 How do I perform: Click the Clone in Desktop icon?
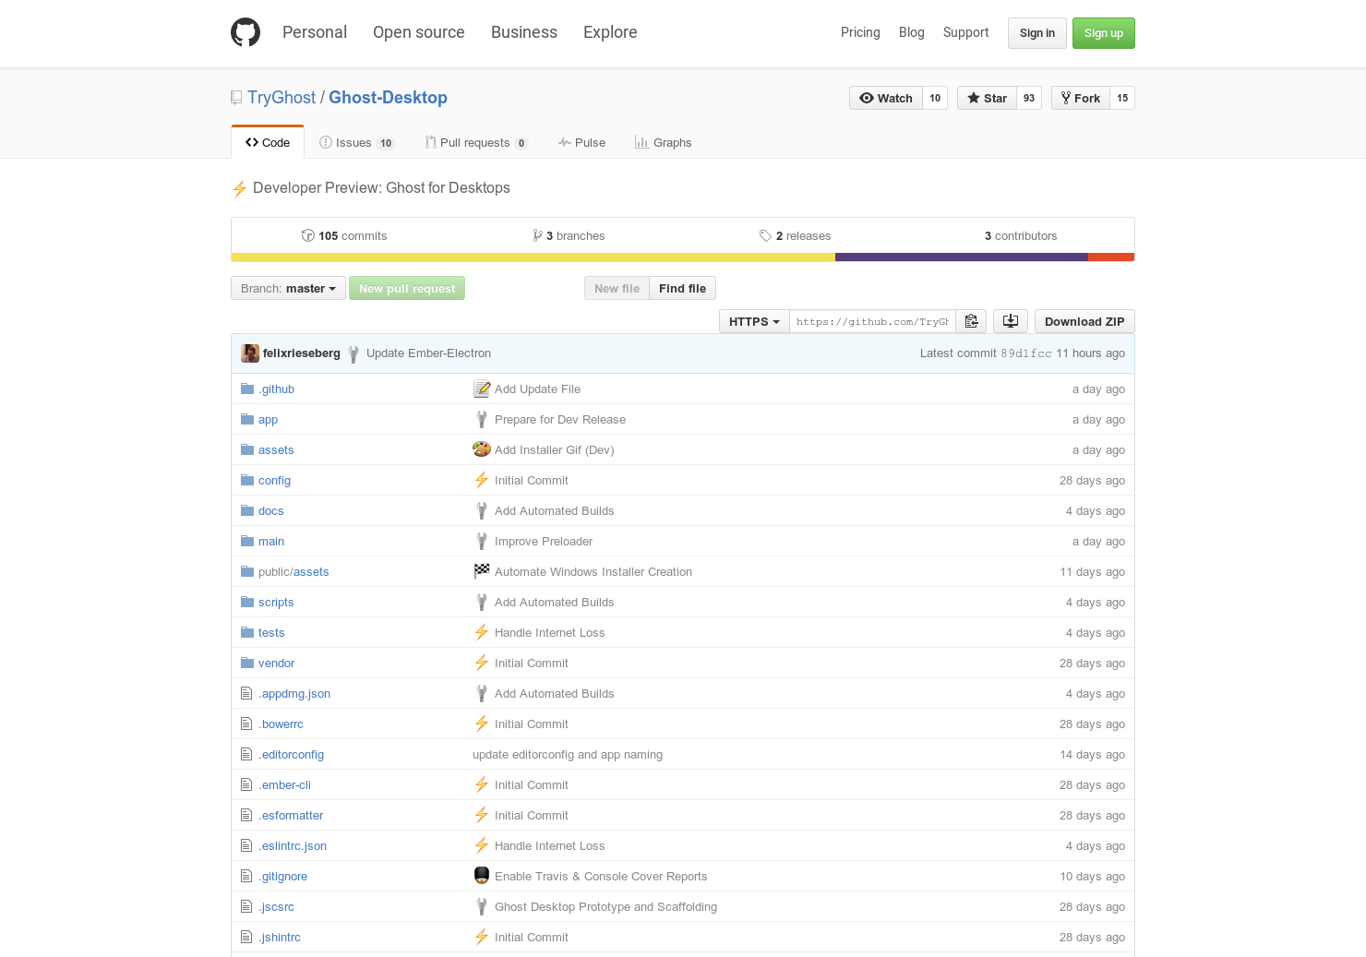(x=1010, y=321)
